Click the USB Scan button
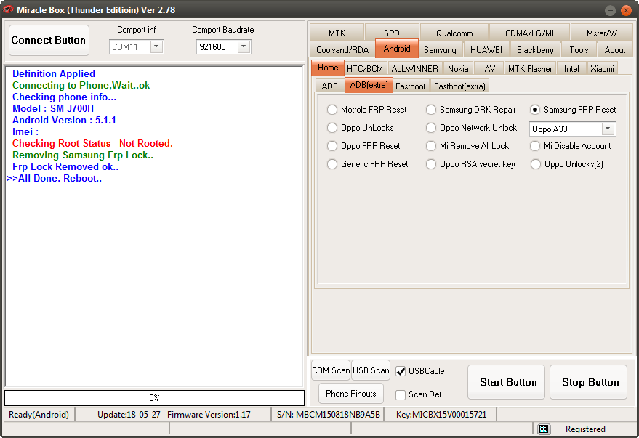This screenshot has height=438, width=639. pyautogui.click(x=371, y=370)
